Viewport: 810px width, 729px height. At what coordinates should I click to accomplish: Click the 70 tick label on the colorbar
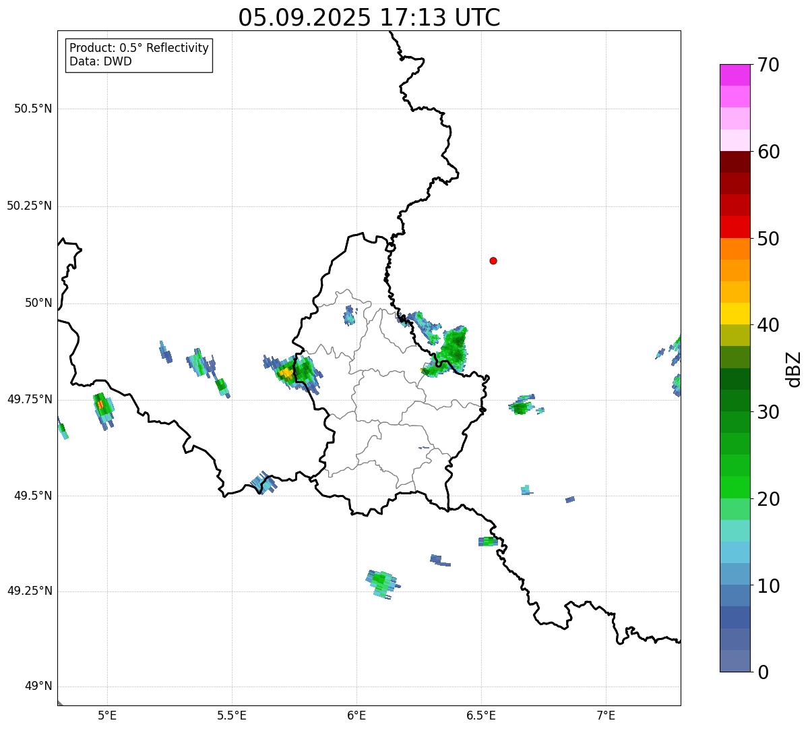[768, 65]
